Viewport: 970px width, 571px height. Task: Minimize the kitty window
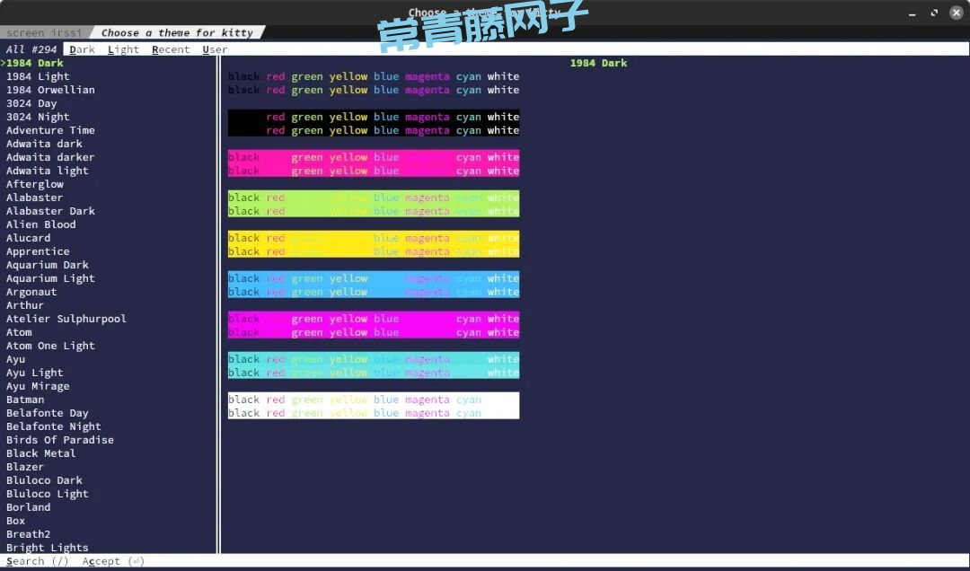pos(913,13)
